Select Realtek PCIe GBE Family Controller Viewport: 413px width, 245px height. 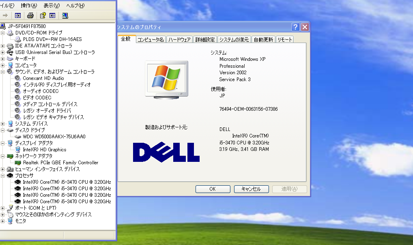coord(60,163)
